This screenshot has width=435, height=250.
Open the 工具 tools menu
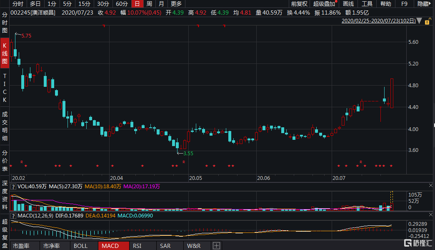[x=367, y=4]
